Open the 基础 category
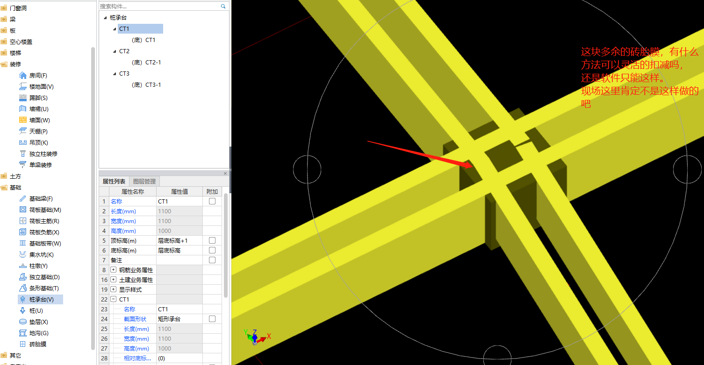This screenshot has width=704, height=365. [x=11, y=188]
